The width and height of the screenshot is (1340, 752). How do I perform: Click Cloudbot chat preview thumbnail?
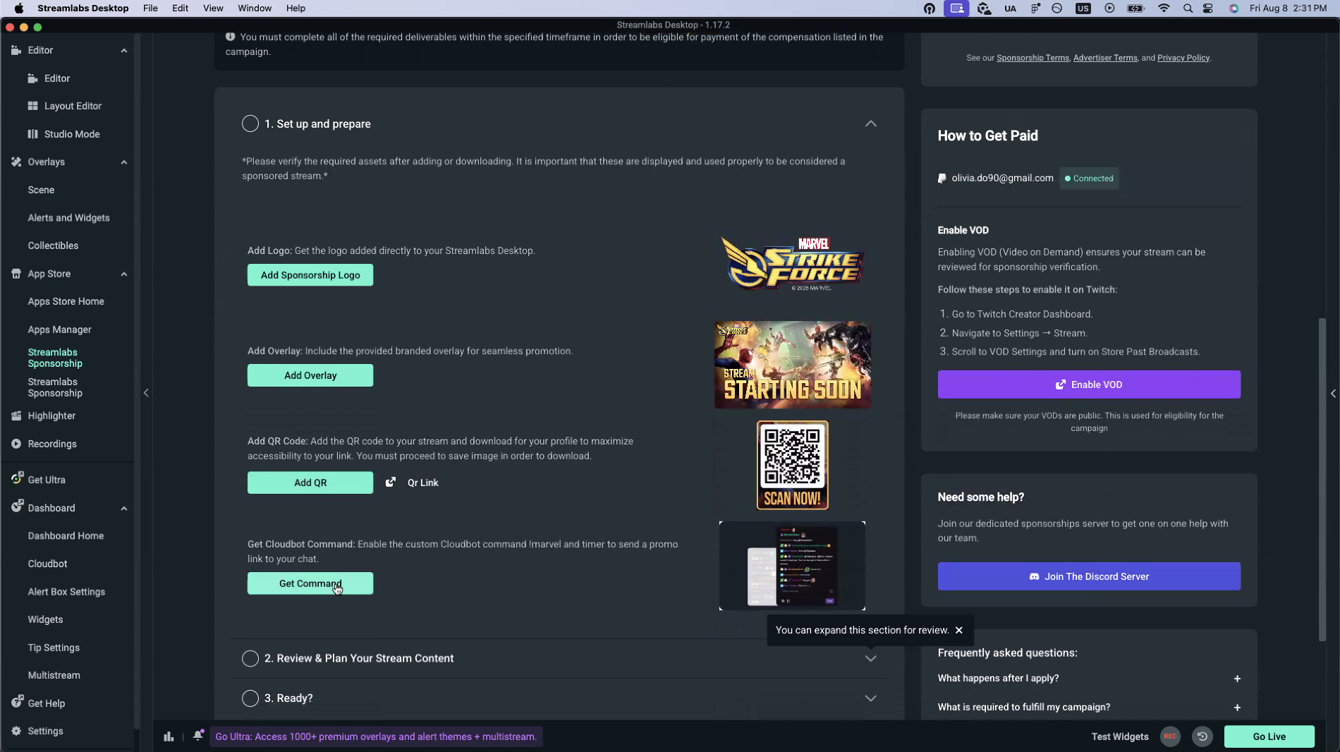pyautogui.click(x=792, y=566)
